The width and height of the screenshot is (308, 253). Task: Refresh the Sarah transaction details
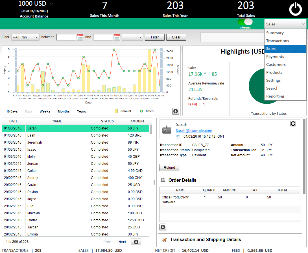click(293, 124)
